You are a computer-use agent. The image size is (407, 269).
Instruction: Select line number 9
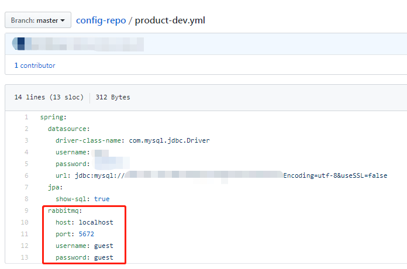26,211
